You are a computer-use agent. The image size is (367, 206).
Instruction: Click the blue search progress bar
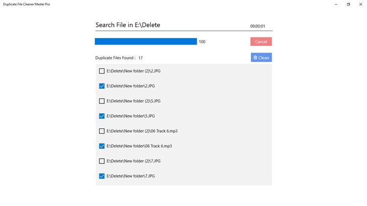click(x=146, y=41)
